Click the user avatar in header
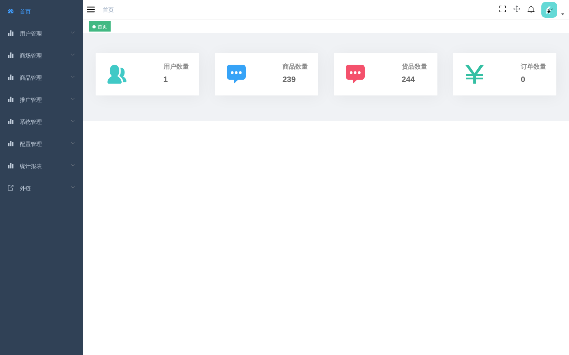The image size is (569, 355). click(549, 10)
